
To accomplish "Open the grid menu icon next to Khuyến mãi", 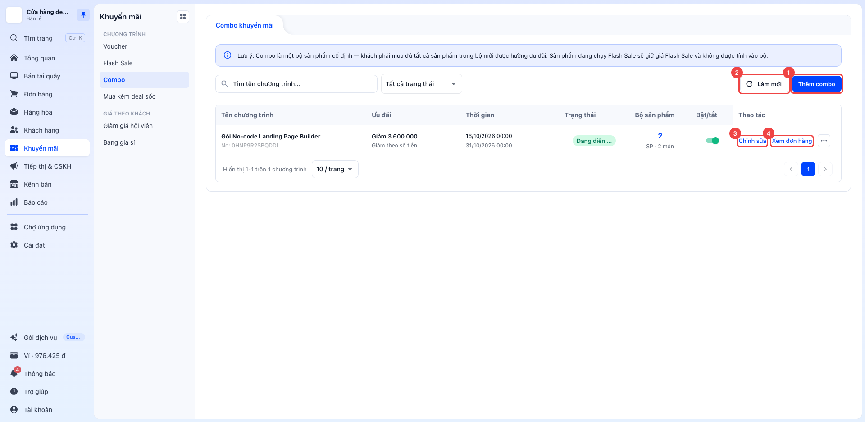I will click(183, 17).
